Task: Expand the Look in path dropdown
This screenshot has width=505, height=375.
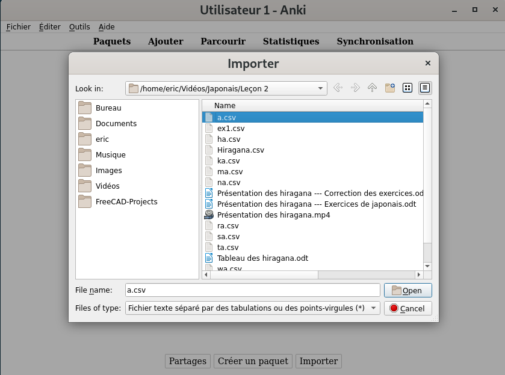Action: 320,88
